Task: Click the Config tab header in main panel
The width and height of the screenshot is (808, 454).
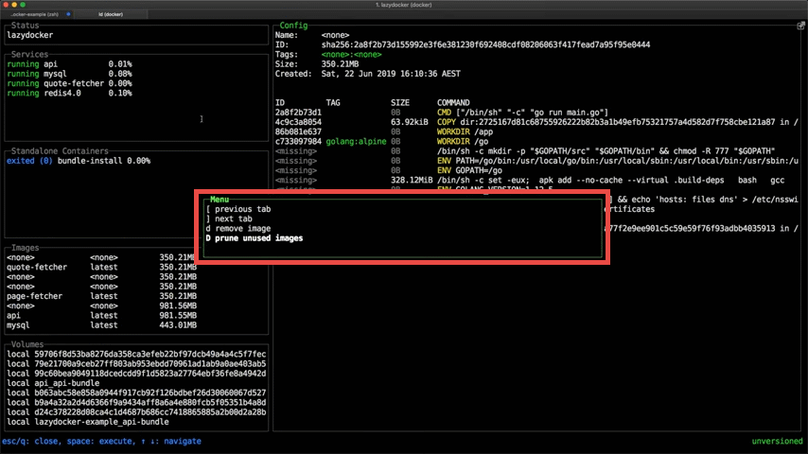Action: pyautogui.click(x=293, y=26)
